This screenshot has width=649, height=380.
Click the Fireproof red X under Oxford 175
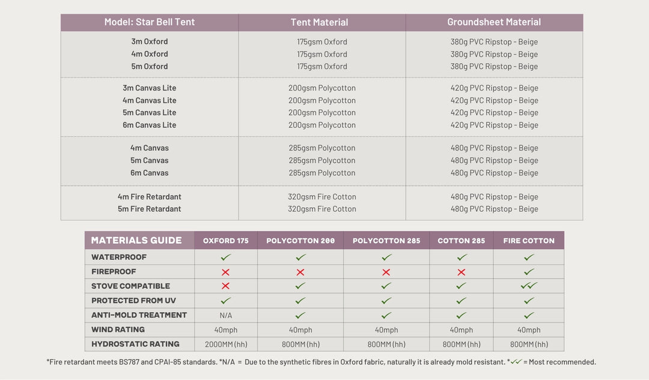pyautogui.click(x=226, y=272)
